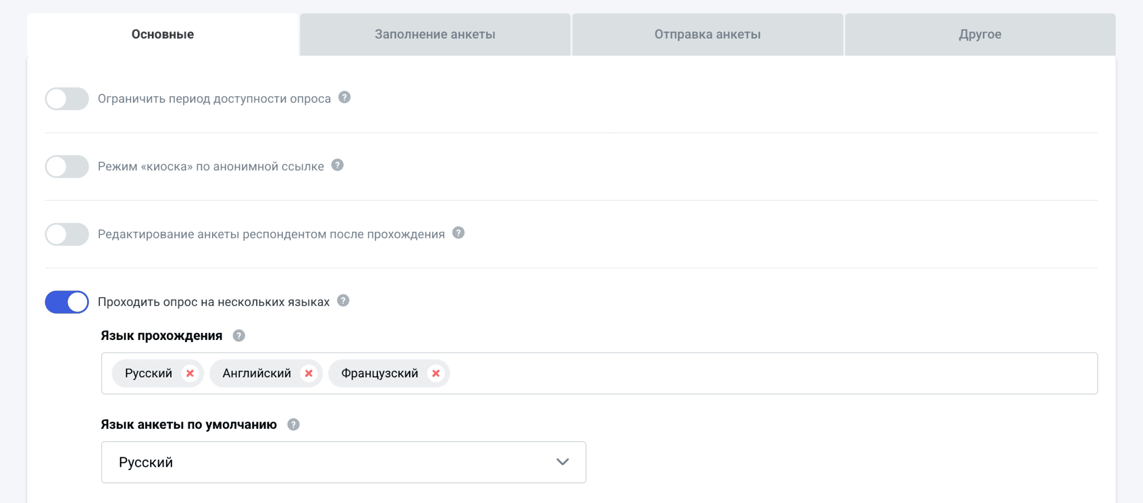
Task: Show help for Язык анкеты по умолчанию
Action: point(294,425)
